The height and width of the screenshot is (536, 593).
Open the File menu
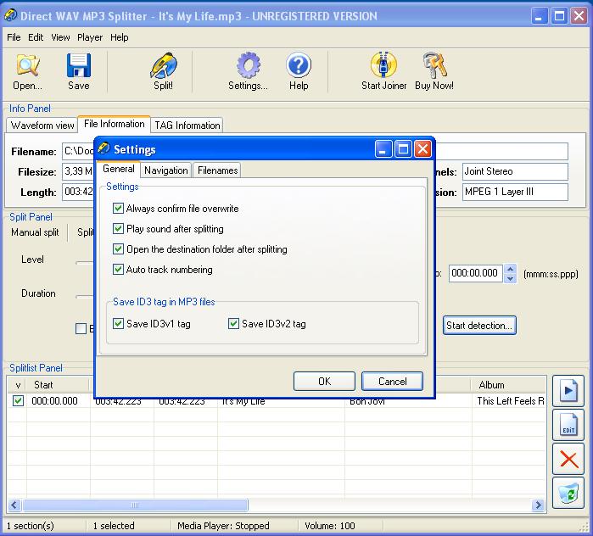[x=14, y=37]
